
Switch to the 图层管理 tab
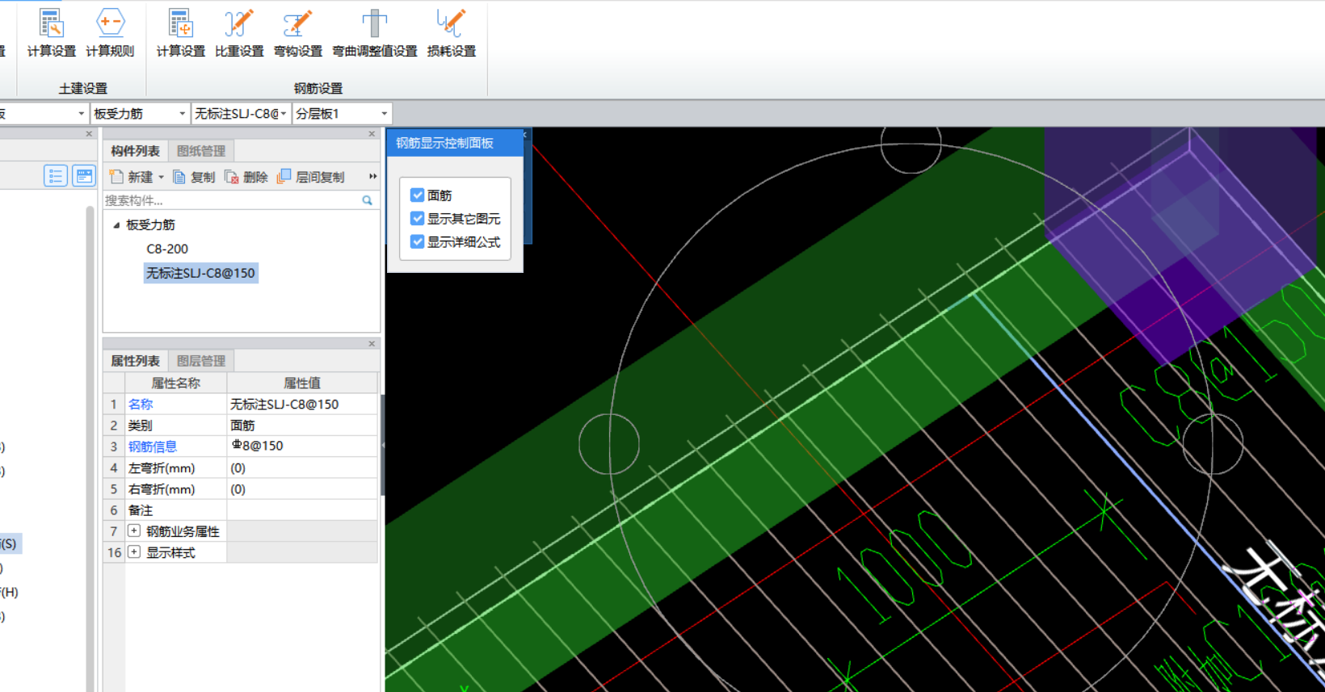pyautogui.click(x=201, y=361)
